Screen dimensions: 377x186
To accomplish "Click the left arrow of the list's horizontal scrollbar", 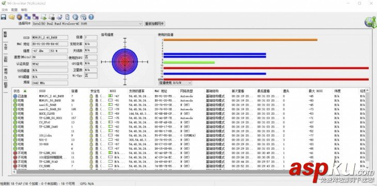I will point(14,172).
